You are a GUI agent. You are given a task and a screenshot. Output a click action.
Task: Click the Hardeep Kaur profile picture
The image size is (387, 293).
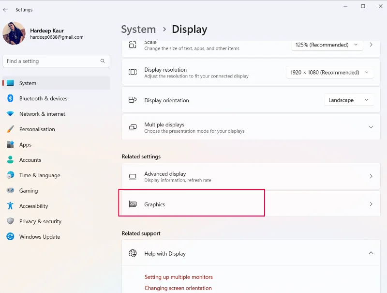pyautogui.click(x=14, y=33)
